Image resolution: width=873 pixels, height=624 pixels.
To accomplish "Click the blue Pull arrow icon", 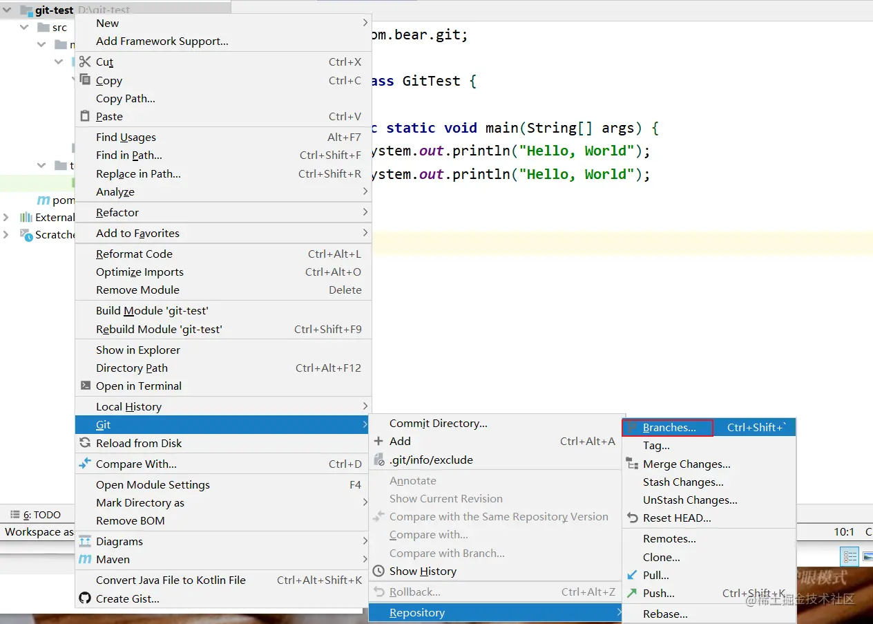I will coord(631,575).
